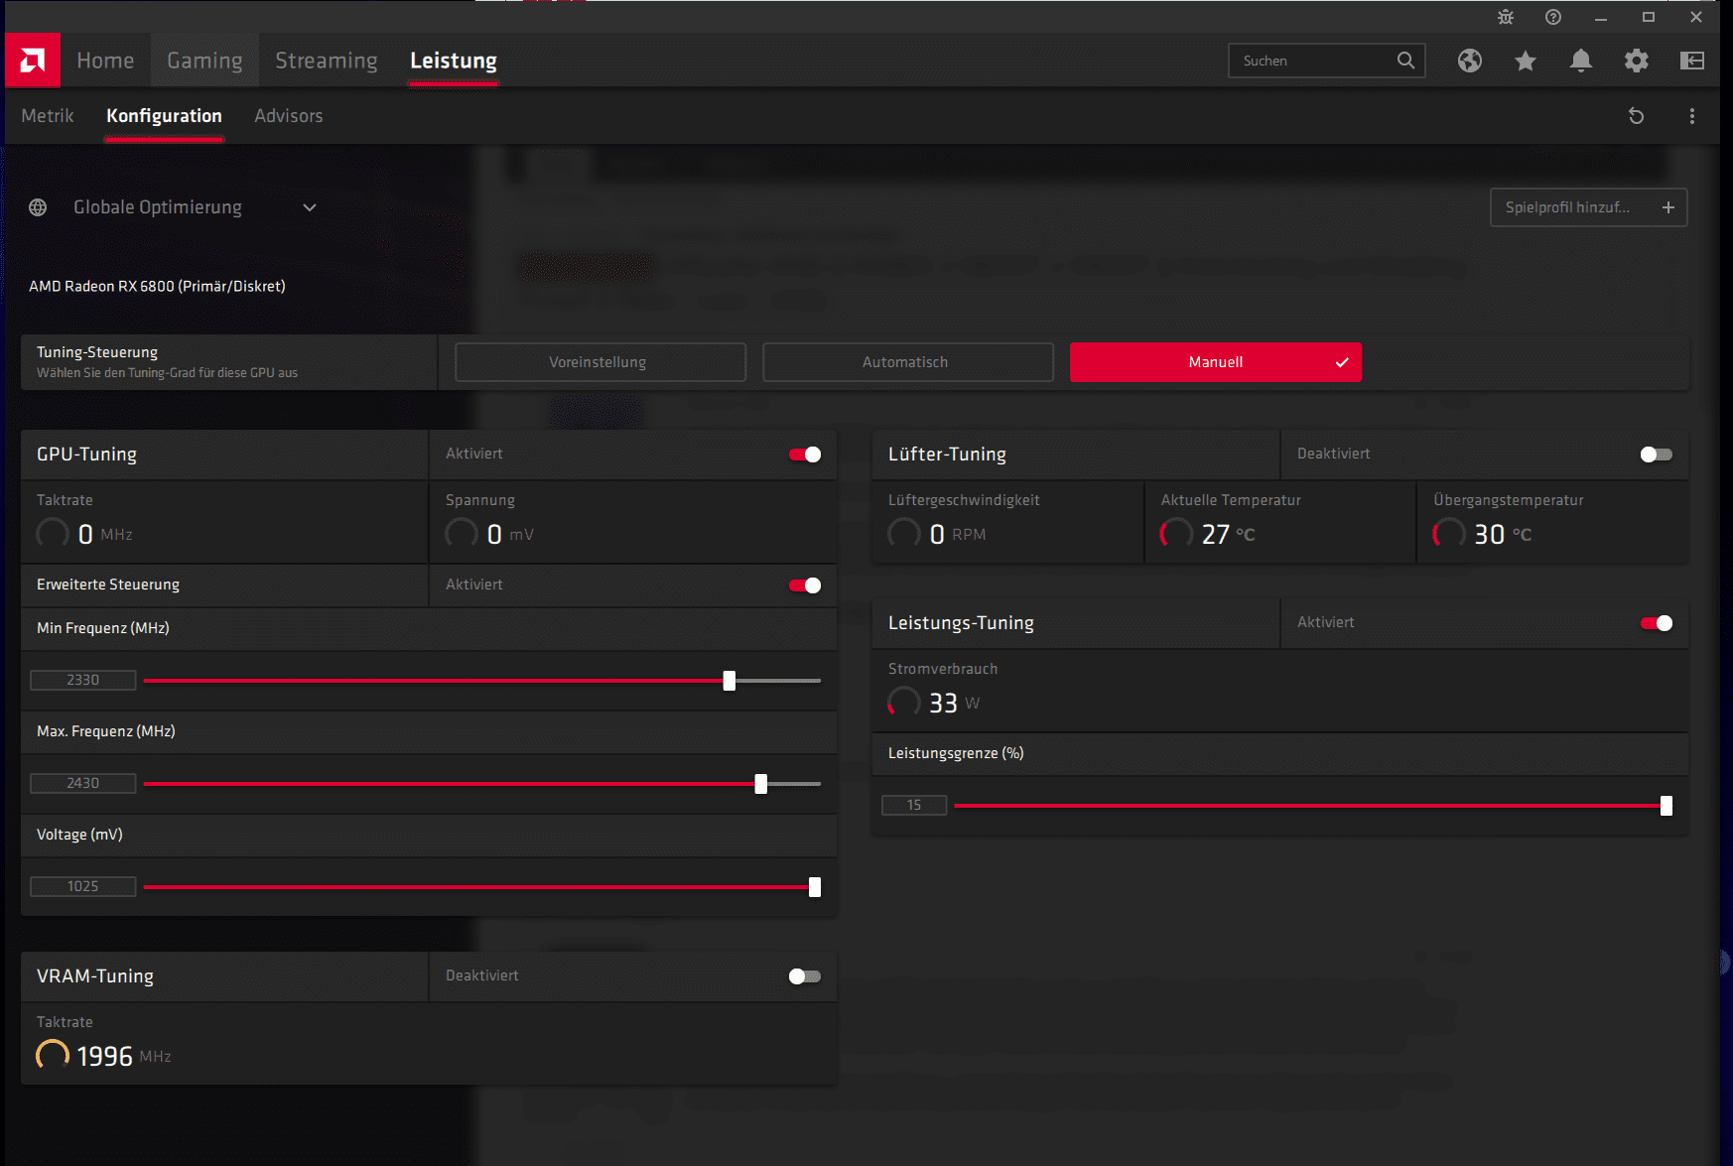This screenshot has width=1733, height=1166.
Task: Click Spielprofil hinzufügen button
Action: [1588, 207]
